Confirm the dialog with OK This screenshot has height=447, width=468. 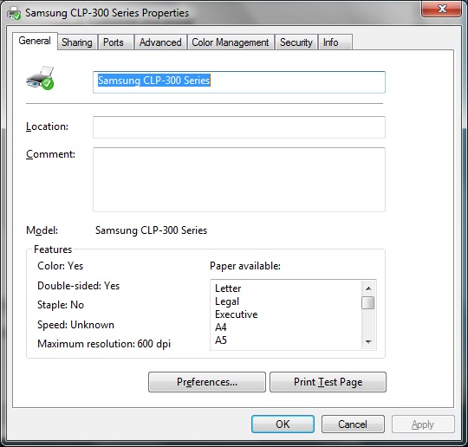click(x=283, y=424)
